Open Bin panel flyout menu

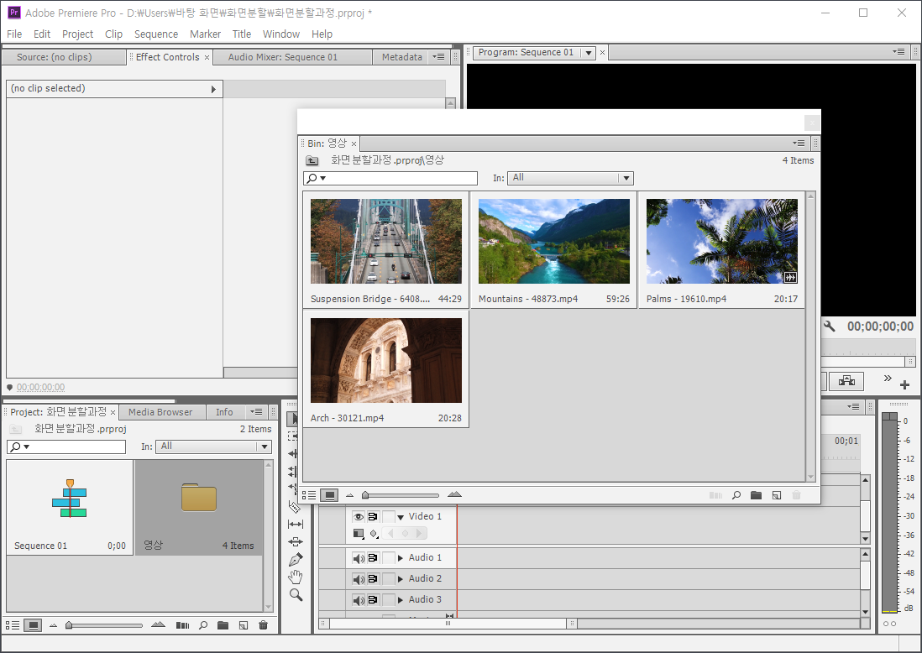click(799, 143)
